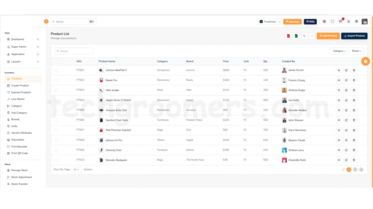Image resolution: width=373 pixels, height=209 pixels.
Task: Toggle fullscreen mode icon
Action: [332, 22]
